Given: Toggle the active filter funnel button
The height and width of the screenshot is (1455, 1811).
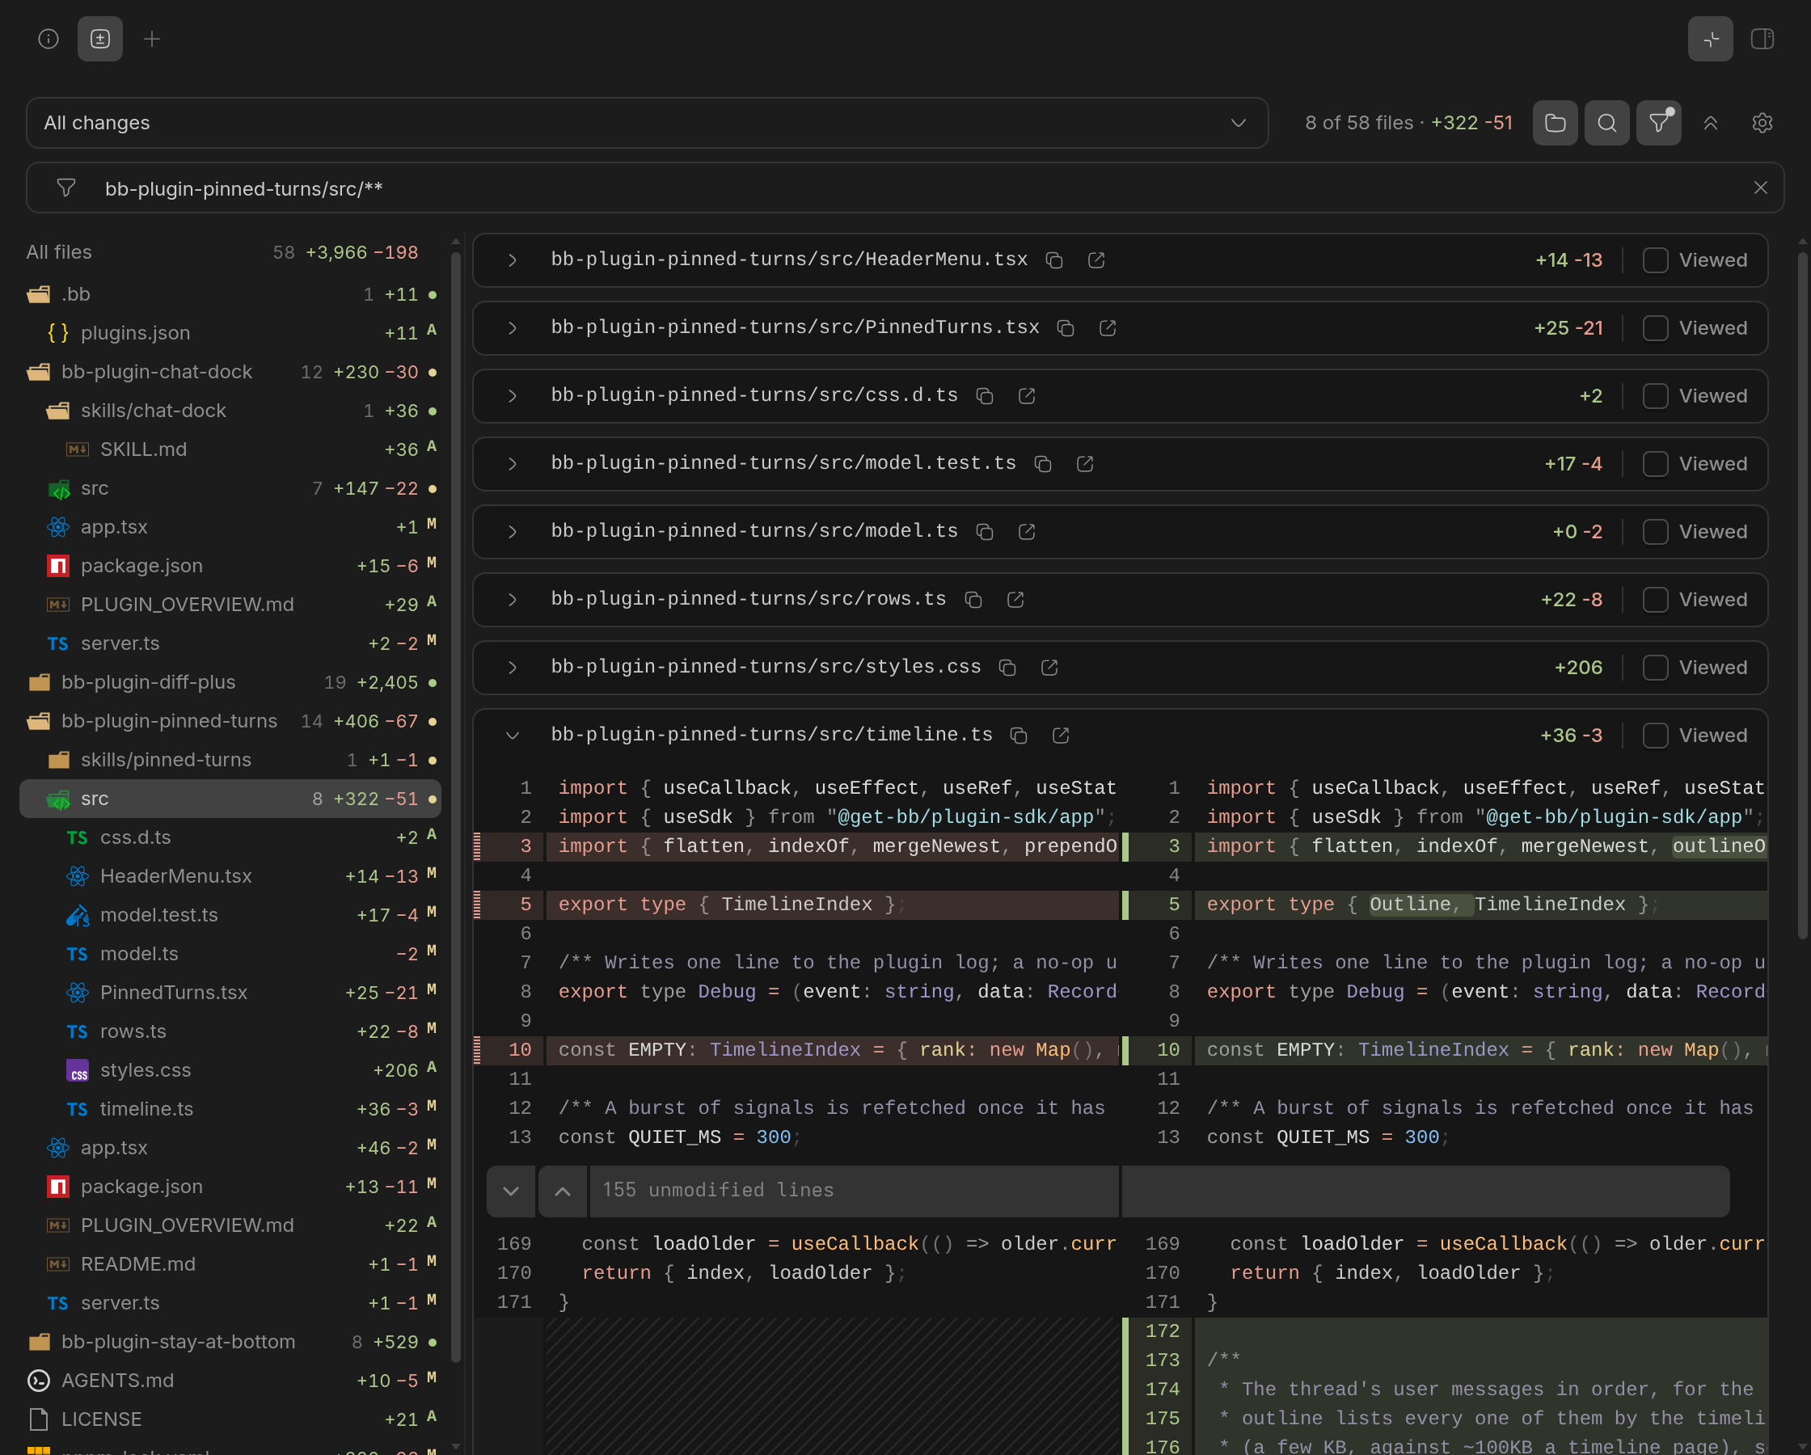Looking at the screenshot, I should point(1659,123).
